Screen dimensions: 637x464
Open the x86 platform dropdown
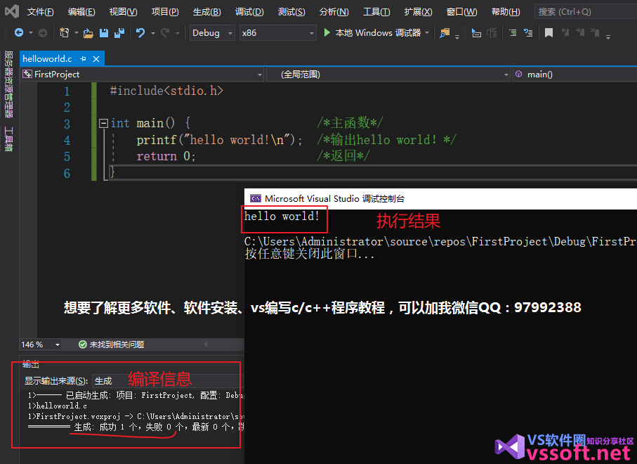278,33
